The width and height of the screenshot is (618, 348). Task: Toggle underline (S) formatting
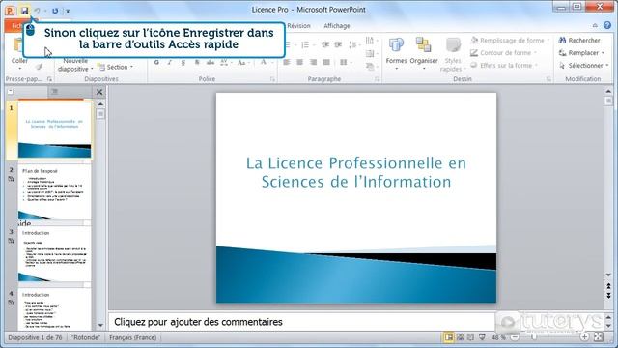(x=183, y=62)
